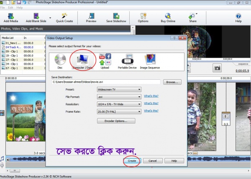Expand the Share dropdown arrow
The width and height of the screenshot is (251, 179).
197,14
